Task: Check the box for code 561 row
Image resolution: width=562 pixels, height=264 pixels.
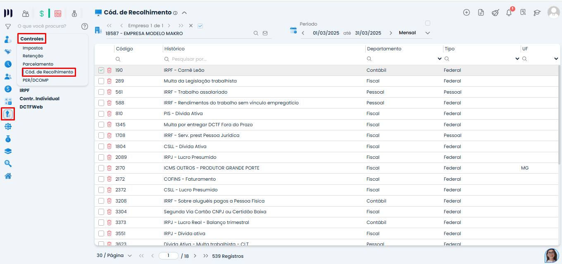Action: click(101, 92)
